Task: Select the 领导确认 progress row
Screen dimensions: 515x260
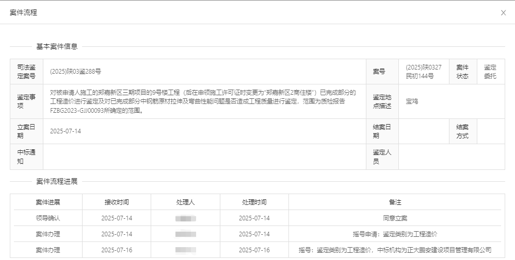Action: [x=48, y=218]
